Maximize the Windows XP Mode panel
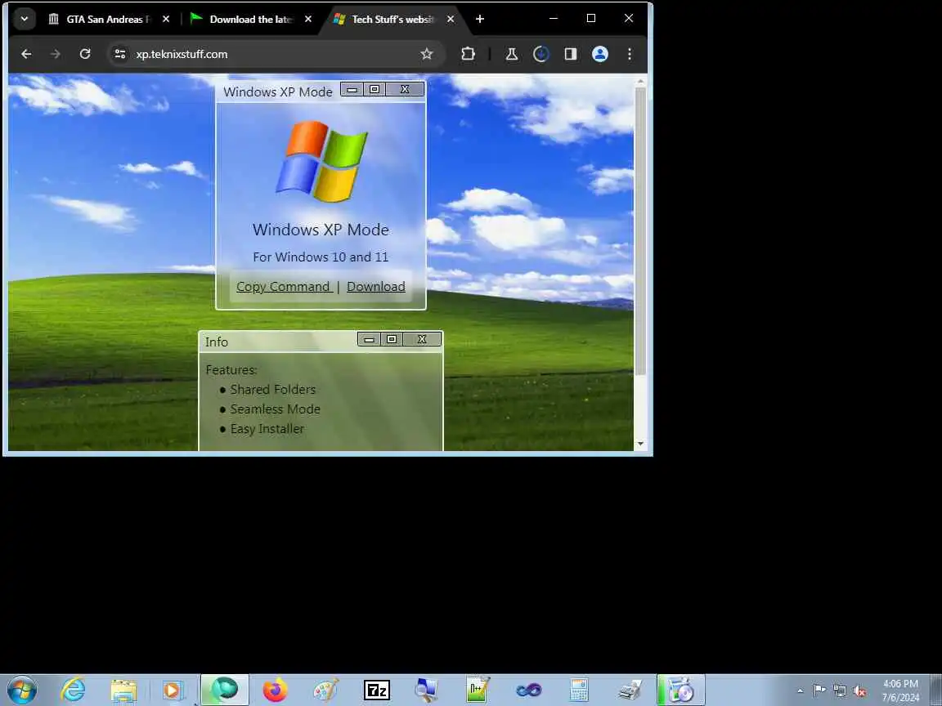 point(375,89)
